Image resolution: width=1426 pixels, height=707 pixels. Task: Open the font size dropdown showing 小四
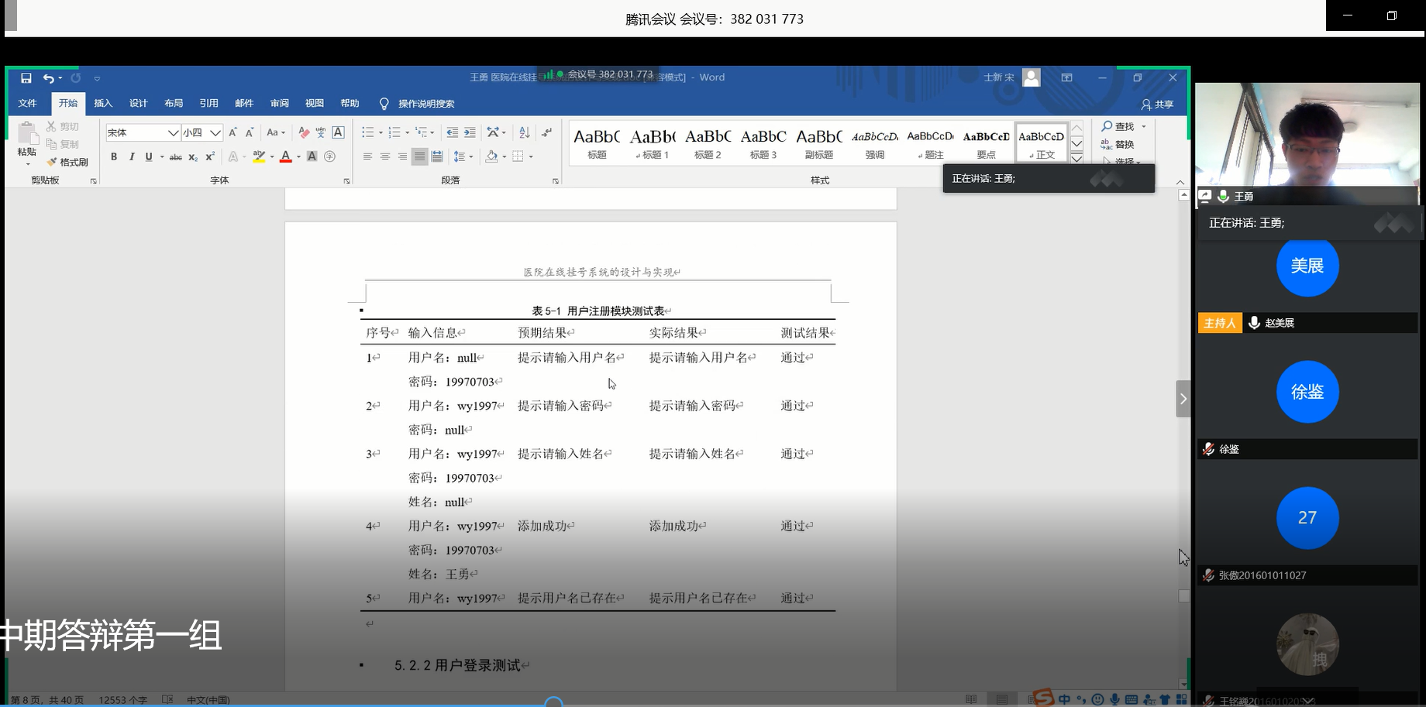click(215, 133)
